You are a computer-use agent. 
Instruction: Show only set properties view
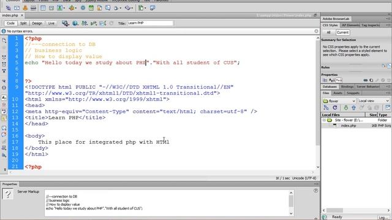tap(339, 80)
